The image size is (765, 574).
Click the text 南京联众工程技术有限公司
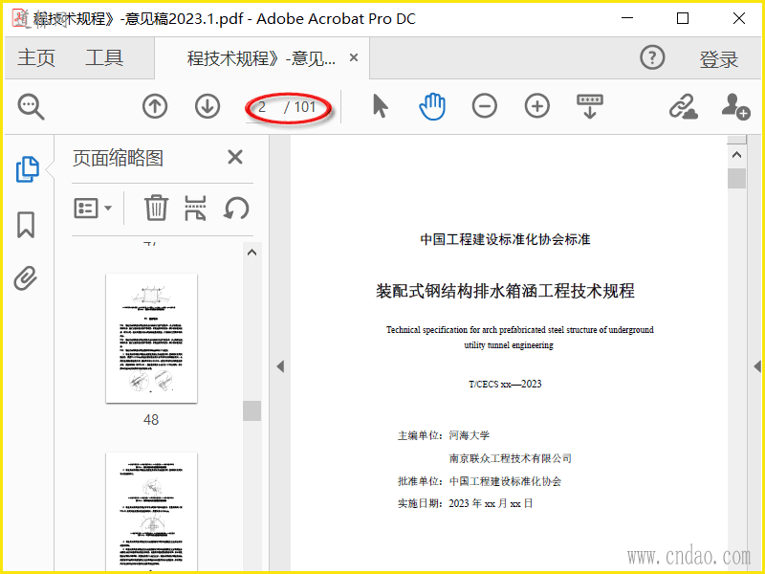[x=511, y=459]
